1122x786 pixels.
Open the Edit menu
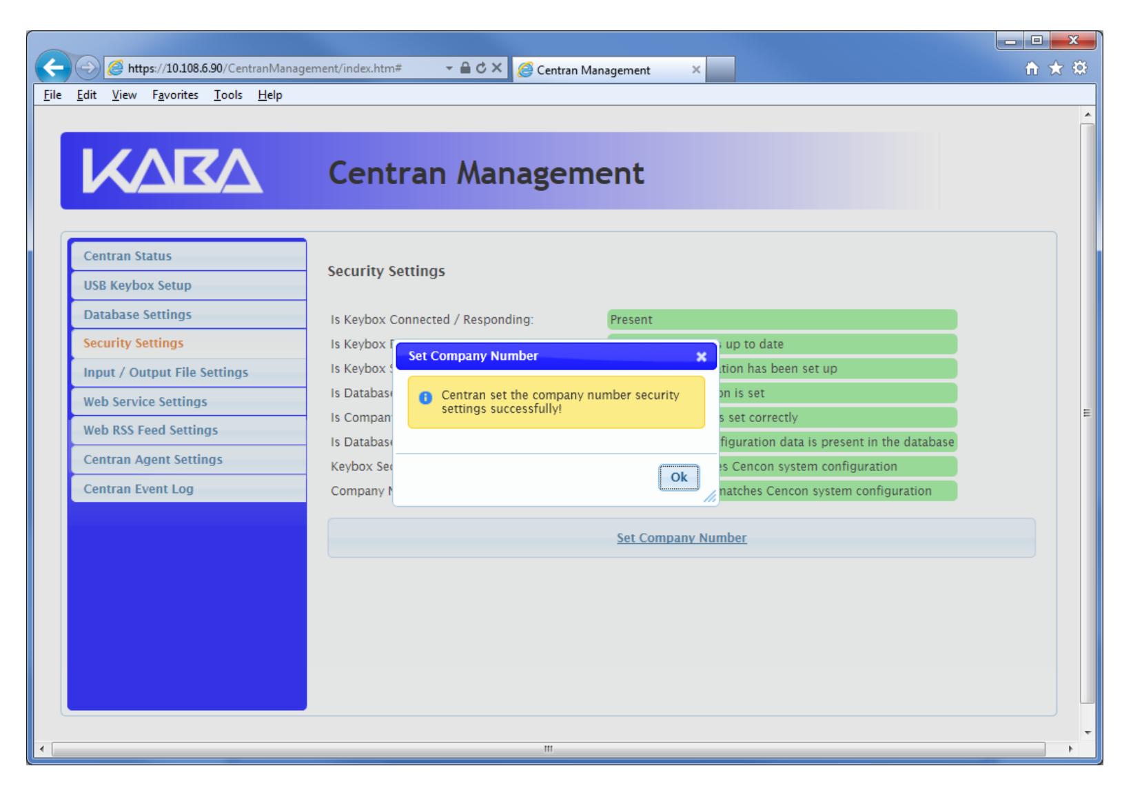point(86,95)
